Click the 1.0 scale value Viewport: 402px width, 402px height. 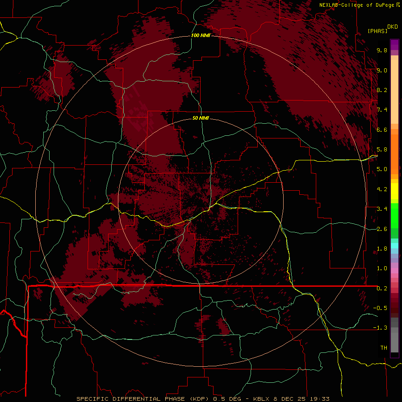[x=382, y=268]
